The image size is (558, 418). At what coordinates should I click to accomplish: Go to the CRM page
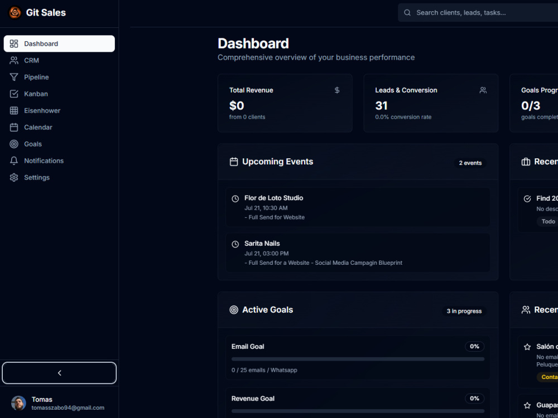pos(59,60)
